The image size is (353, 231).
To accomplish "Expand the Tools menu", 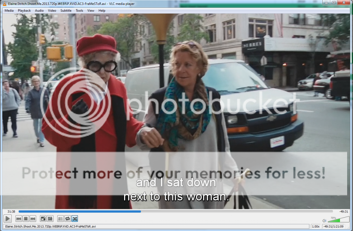I will [x=79, y=11].
